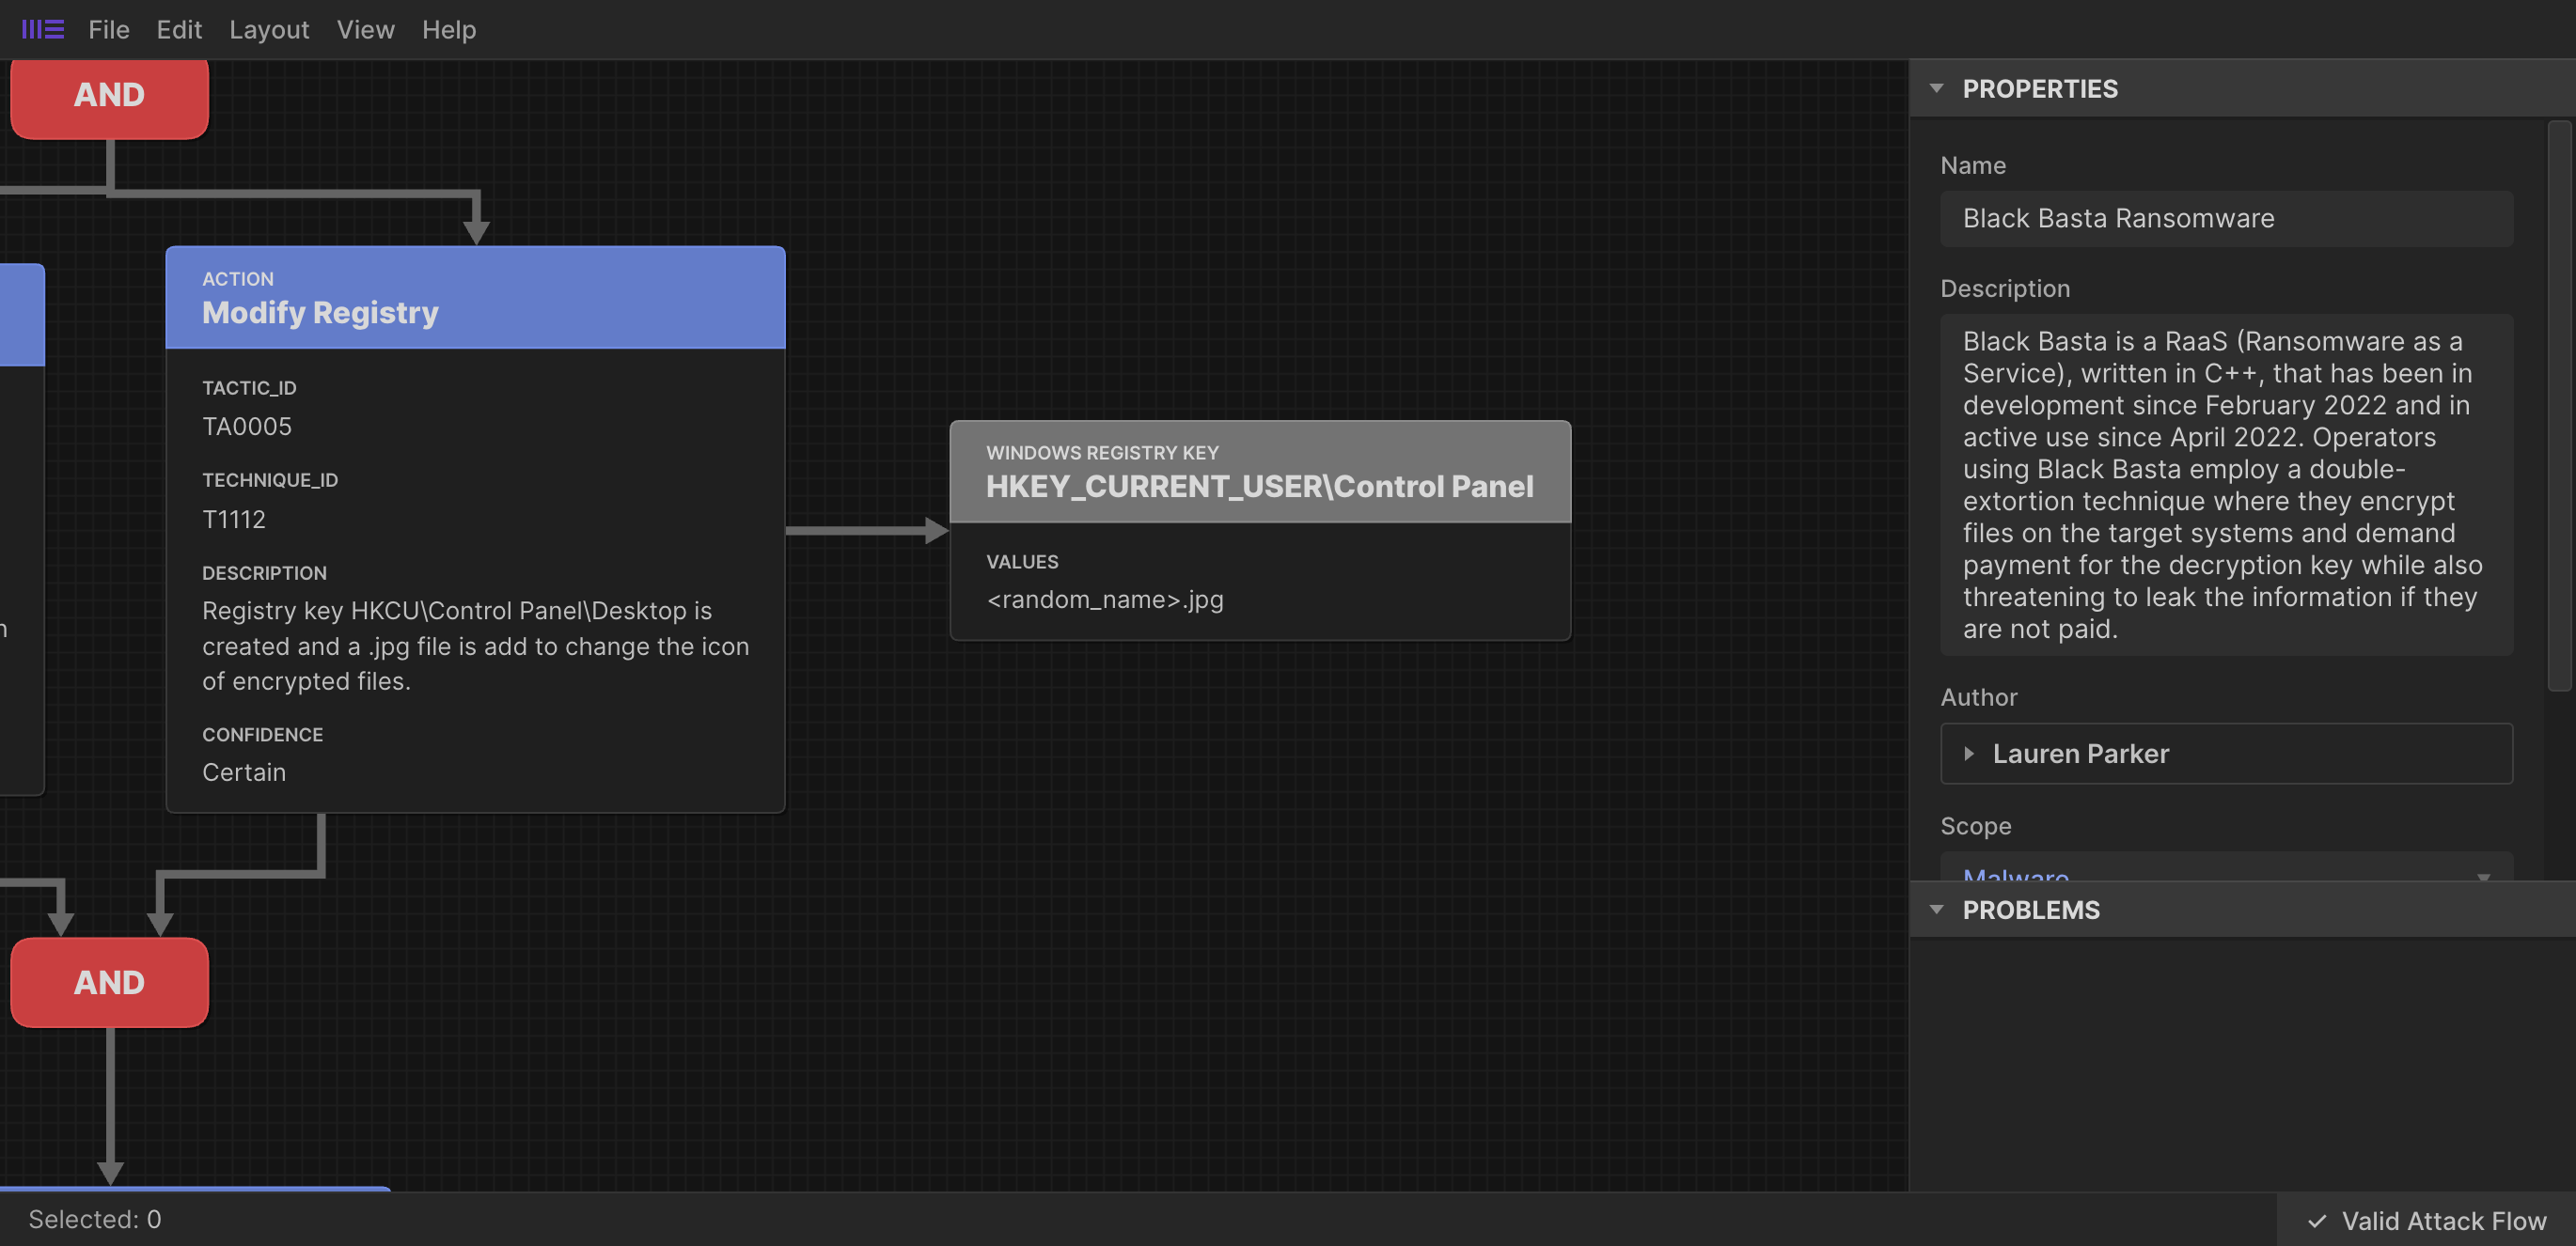The image size is (2576, 1246).
Task: Click the Name field with Black Basta Ransomware
Action: (2225, 218)
